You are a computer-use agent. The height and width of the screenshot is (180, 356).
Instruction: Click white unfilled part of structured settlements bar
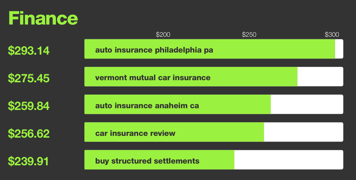(x=288, y=160)
